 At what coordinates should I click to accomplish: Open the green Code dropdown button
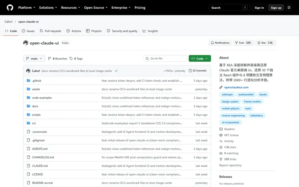[x=200, y=58]
